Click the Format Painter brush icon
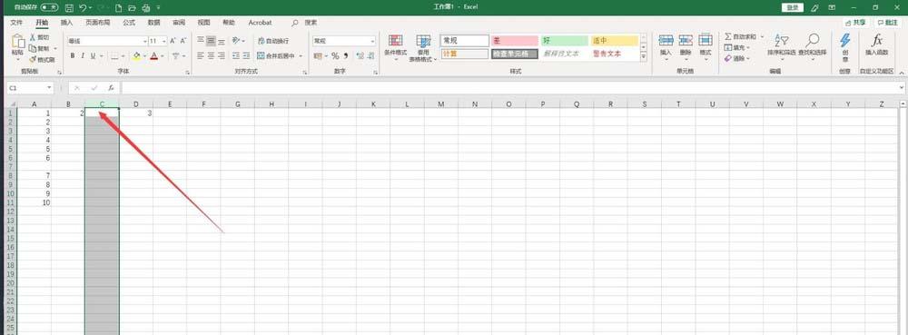This screenshot has height=335, width=908. (x=33, y=60)
